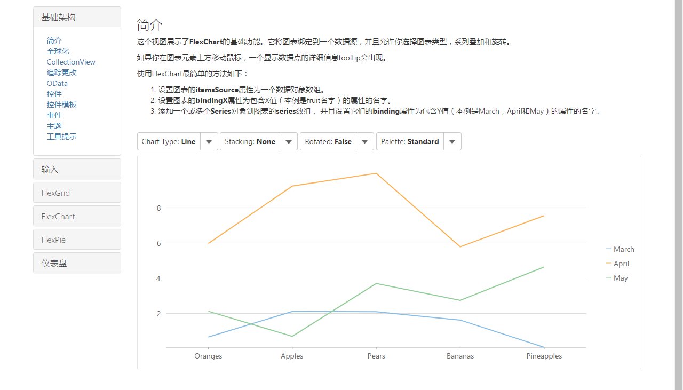Viewport: 683px width, 390px height.
Task: Open the 全球化 sidebar link
Action: [x=58, y=51]
